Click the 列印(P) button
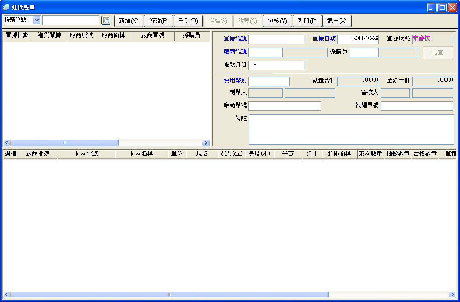This screenshot has height=302, width=460. (307, 21)
